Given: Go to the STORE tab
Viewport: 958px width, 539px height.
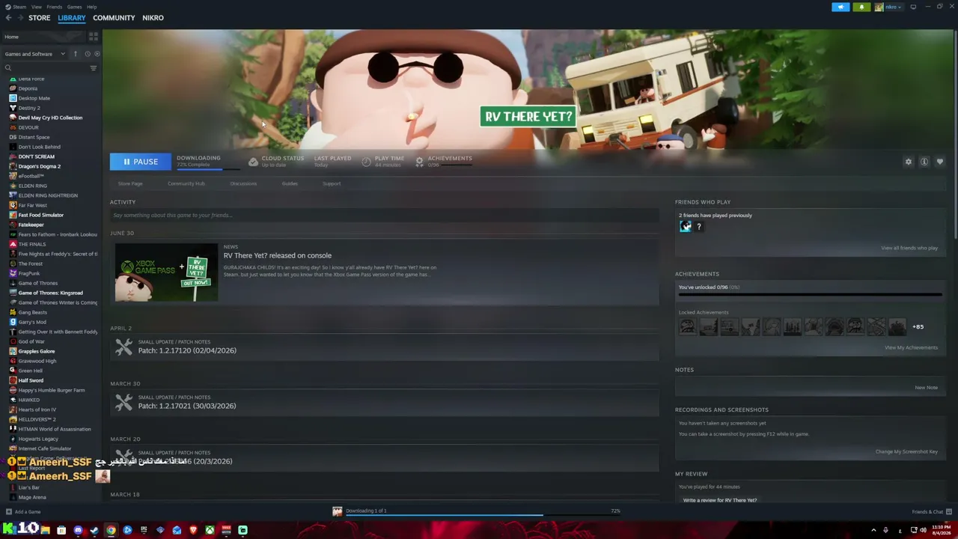Looking at the screenshot, I should tap(39, 18).
